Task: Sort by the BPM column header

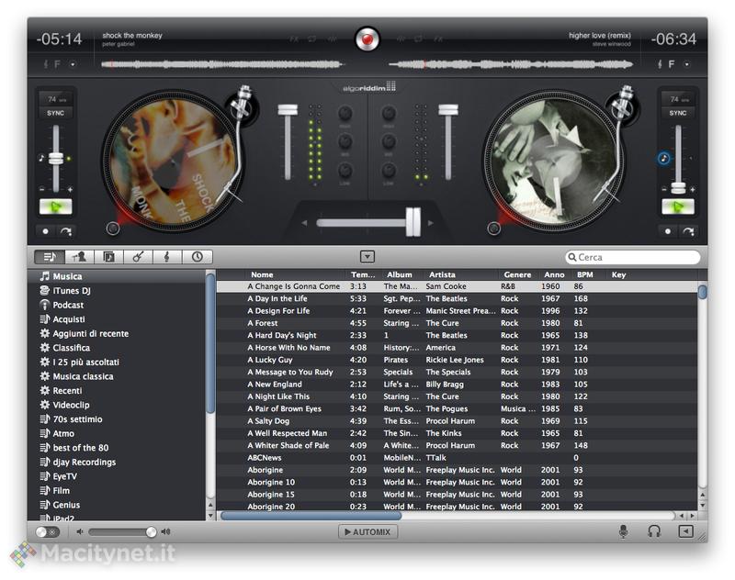Action: [584, 274]
